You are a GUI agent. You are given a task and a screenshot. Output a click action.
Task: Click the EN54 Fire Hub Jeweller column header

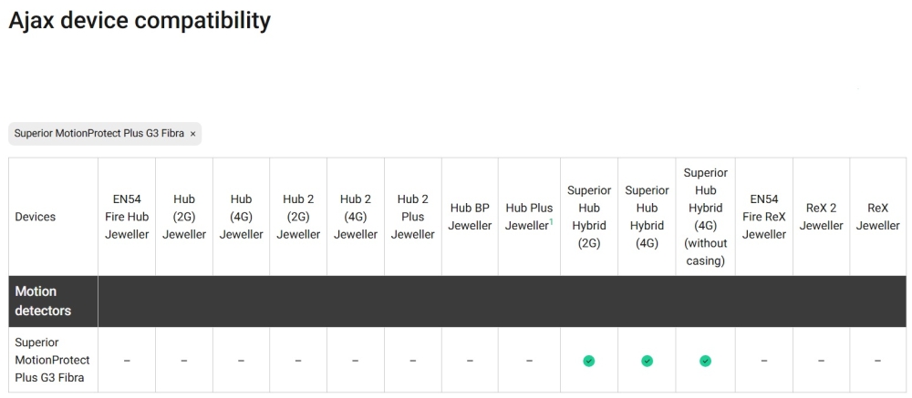point(127,217)
